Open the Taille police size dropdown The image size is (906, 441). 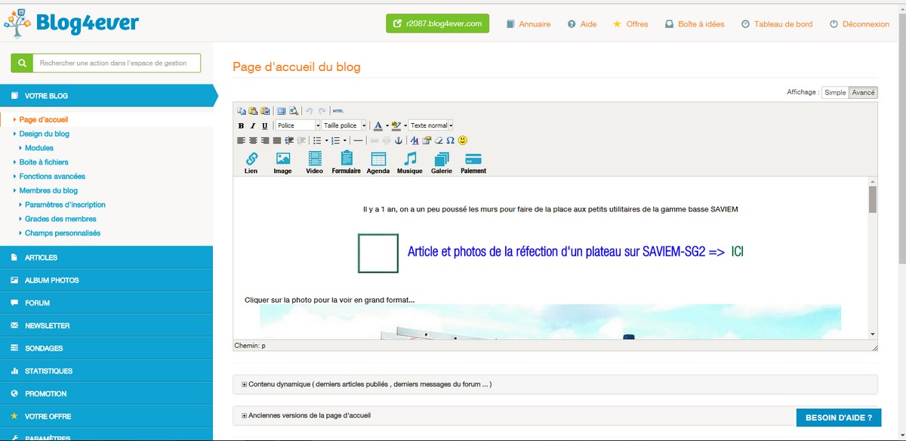click(x=344, y=125)
